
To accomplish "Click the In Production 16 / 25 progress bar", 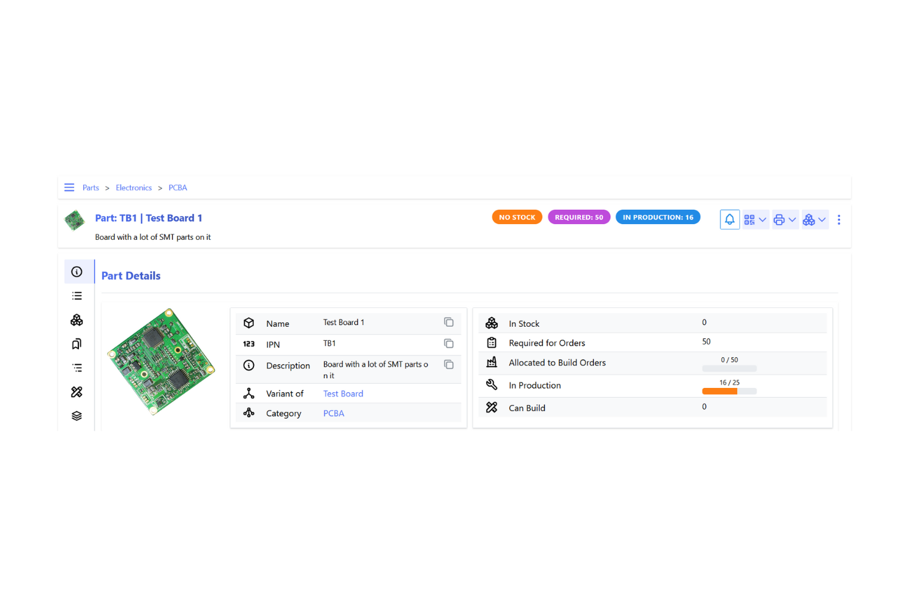I will (729, 391).
